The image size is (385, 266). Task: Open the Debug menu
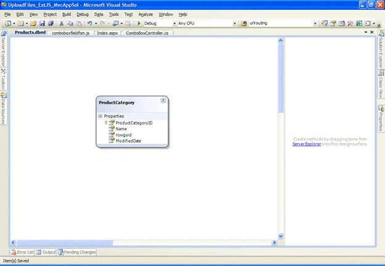tap(83, 14)
